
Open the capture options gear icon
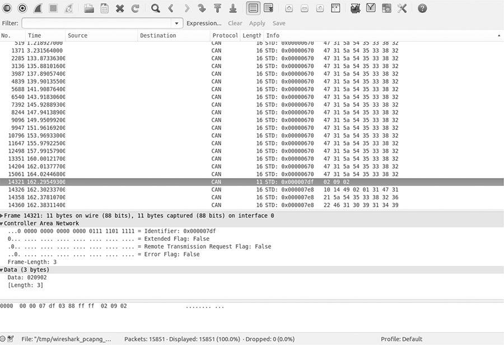[x=22, y=8]
